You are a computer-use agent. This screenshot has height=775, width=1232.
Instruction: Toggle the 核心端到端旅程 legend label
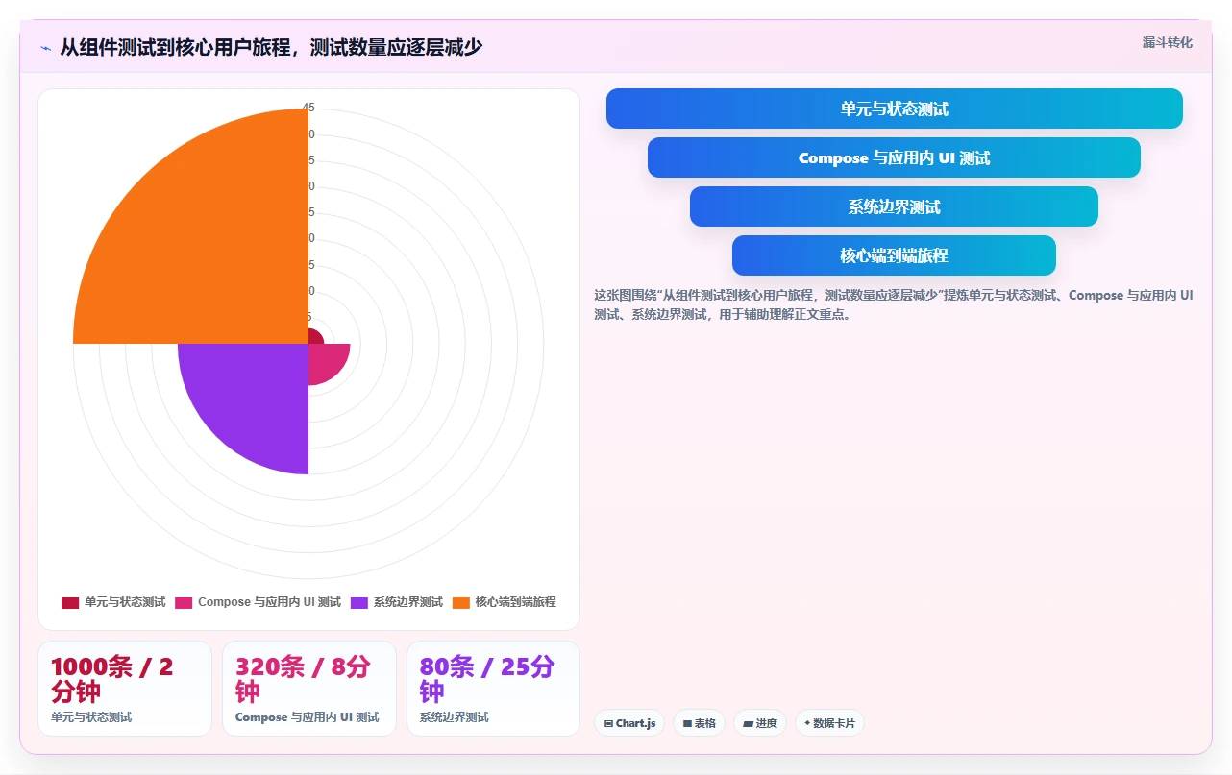coord(515,602)
